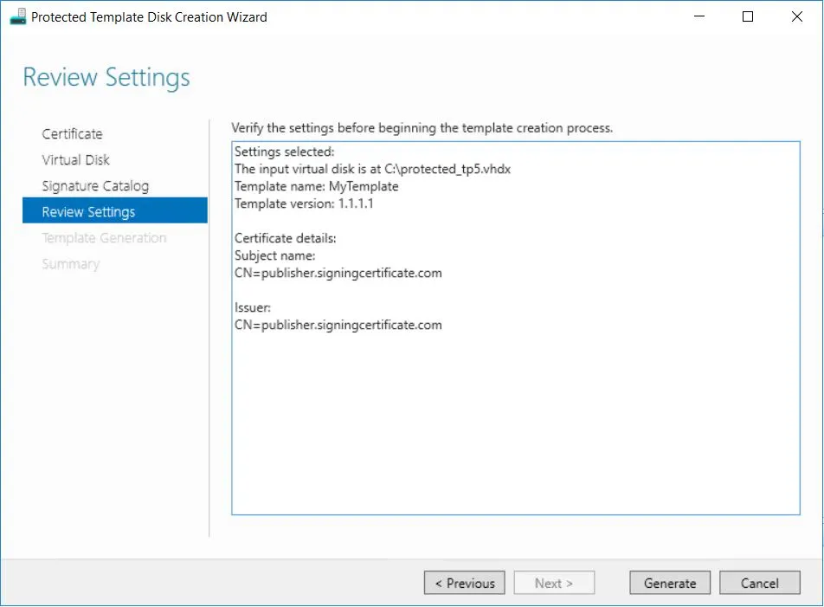The height and width of the screenshot is (607, 824).
Task: Go to the Certificate step
Action: pyautogui.click(x=73, y=134)
